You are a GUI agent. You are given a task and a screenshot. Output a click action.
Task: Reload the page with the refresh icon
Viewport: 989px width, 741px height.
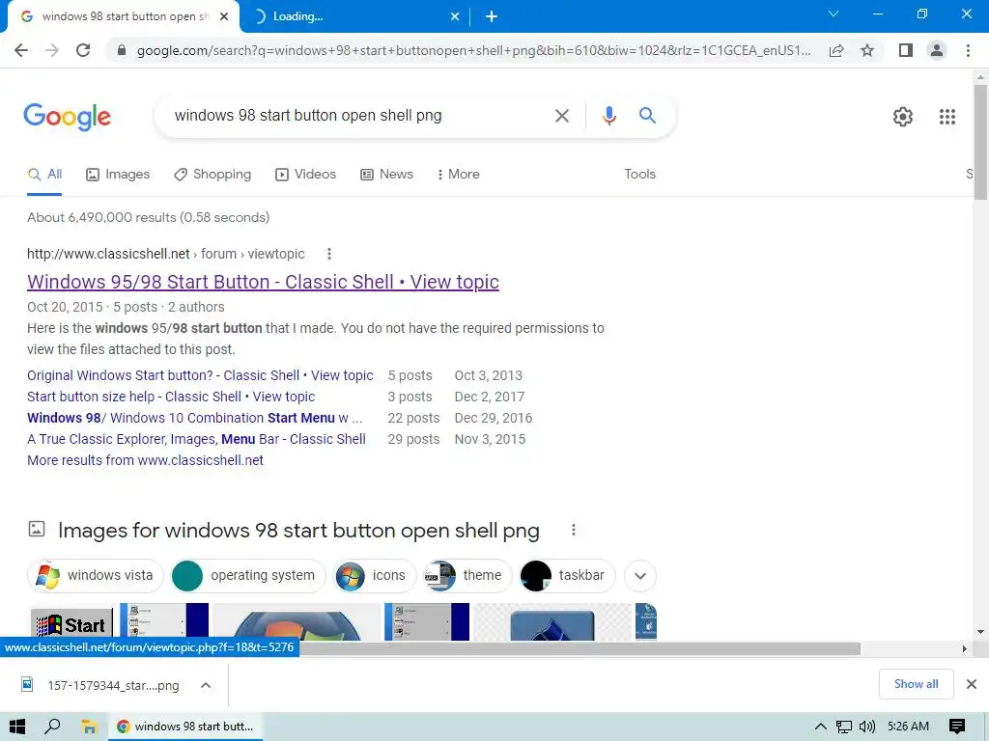(83, 50)
